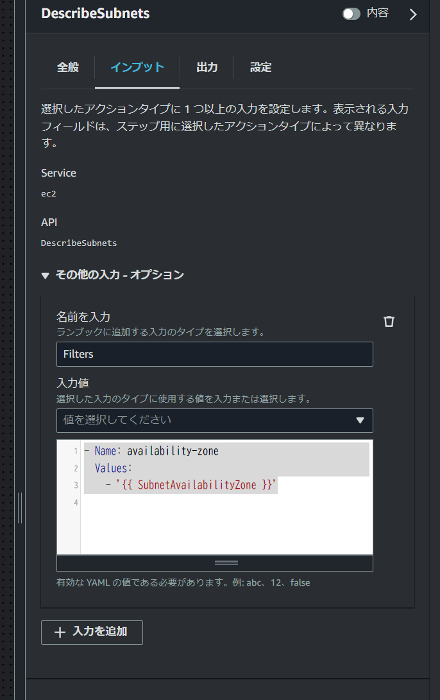
Task: Click inside the Filters name input field
Action: coord(215,354)
